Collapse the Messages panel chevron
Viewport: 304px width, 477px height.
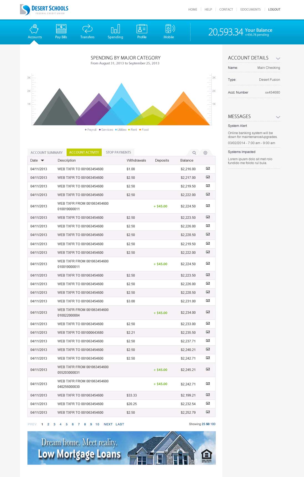(x=278, y=117)
